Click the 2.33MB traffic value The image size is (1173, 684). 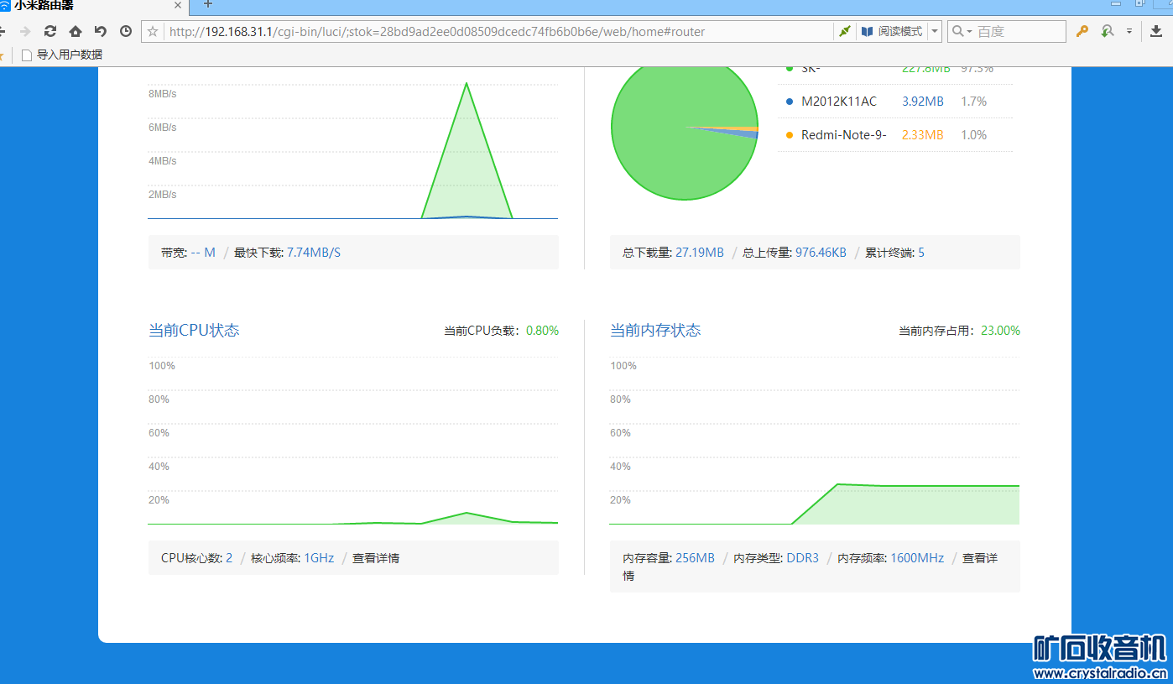pos(923,135)
